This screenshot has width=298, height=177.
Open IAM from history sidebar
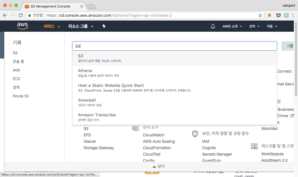[x=16, y=70]
